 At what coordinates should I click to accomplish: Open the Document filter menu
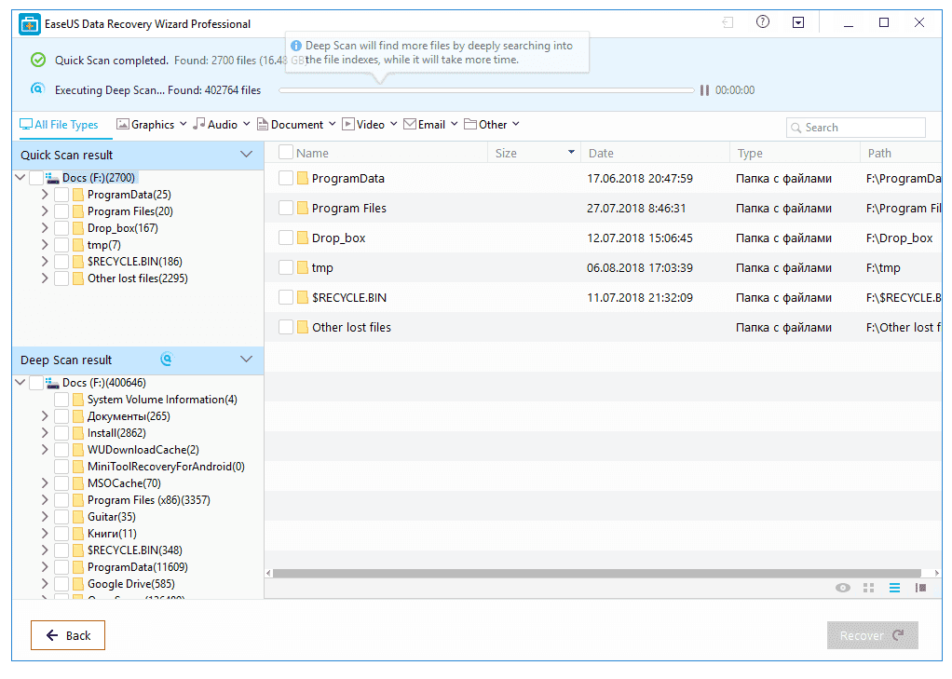point(296,125)
